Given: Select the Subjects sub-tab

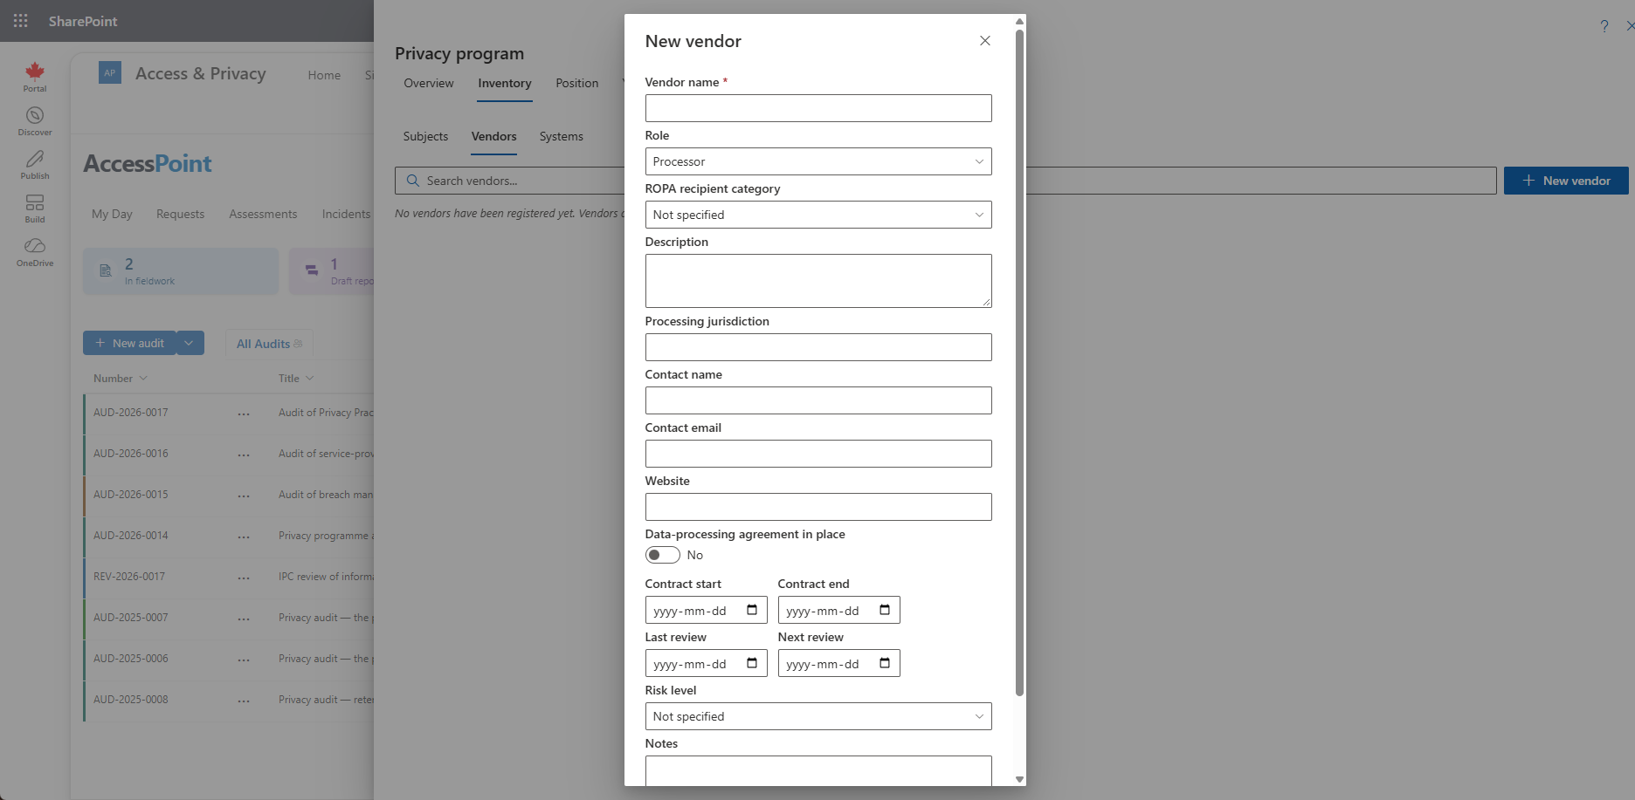Looking at the screenshot, I should click(x=425, y=136).
